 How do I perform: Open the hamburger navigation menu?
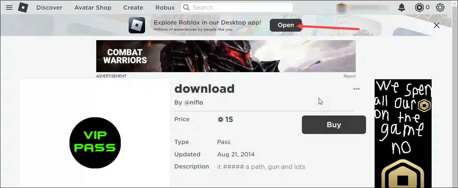[x=9, y=7]
